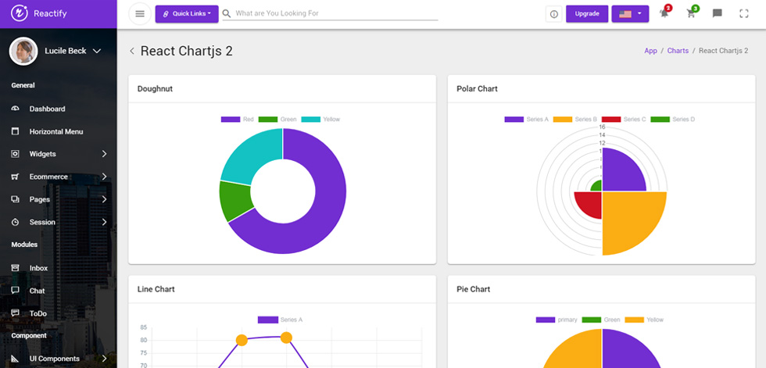Viewport: 766px width, 368px height.
Task: Expand the Ecommerce submenu chevron
Action: (x=104, y=177)
